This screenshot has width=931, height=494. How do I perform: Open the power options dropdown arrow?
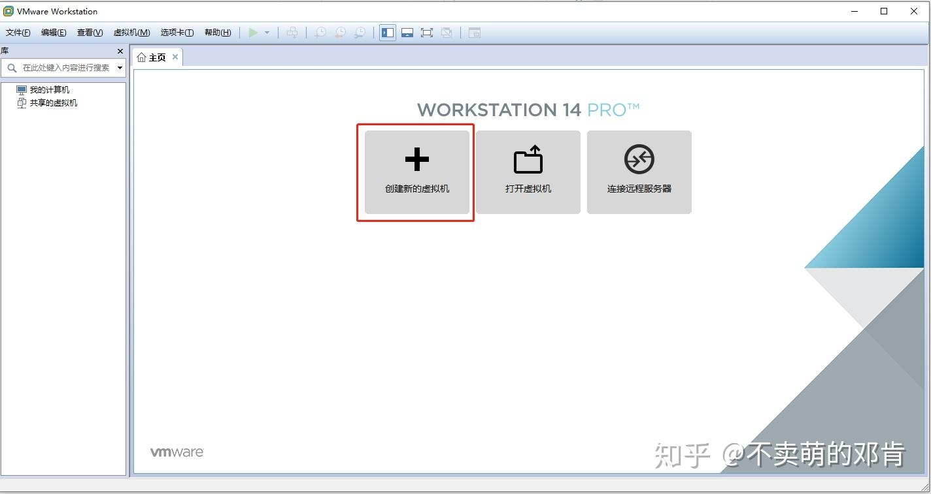pos(267,32)
